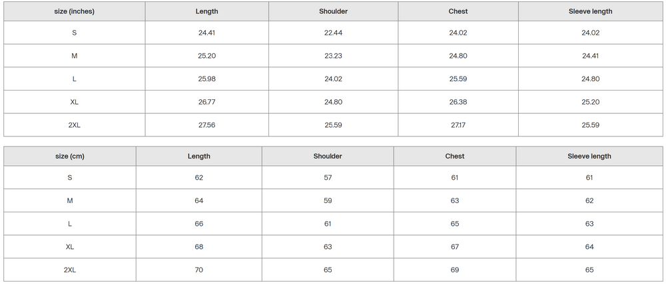Click Sleeve length header in cm table

pos(589,156)
